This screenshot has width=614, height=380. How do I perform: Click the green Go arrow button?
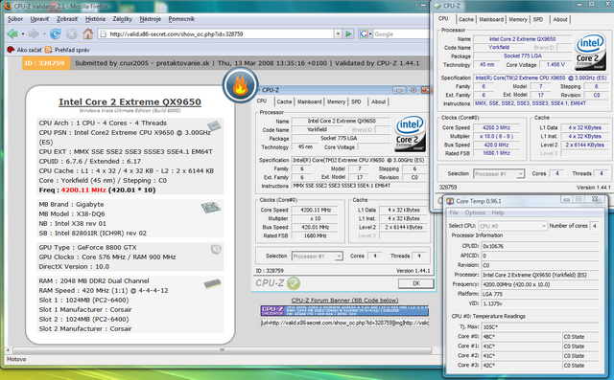pos(348,34)
